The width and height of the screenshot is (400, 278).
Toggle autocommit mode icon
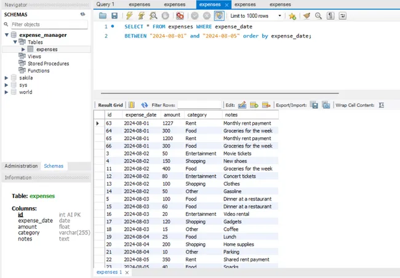click(x=219, y=16)
